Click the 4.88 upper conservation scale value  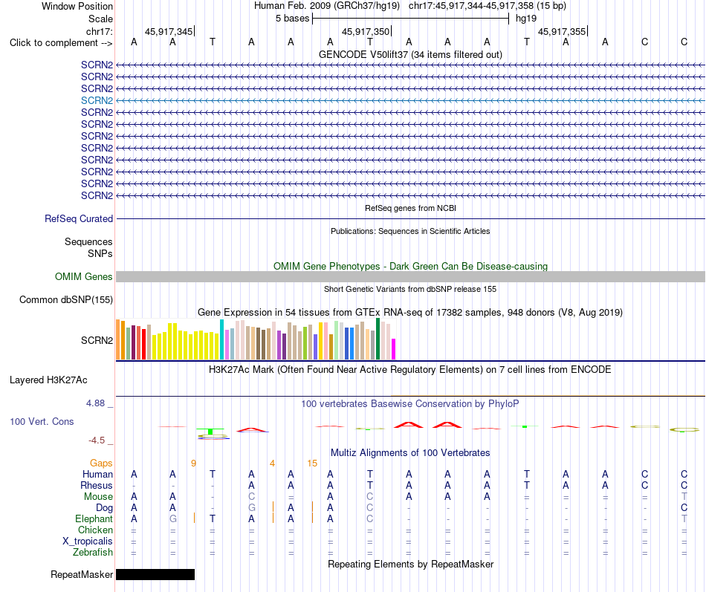pos(95,403)
